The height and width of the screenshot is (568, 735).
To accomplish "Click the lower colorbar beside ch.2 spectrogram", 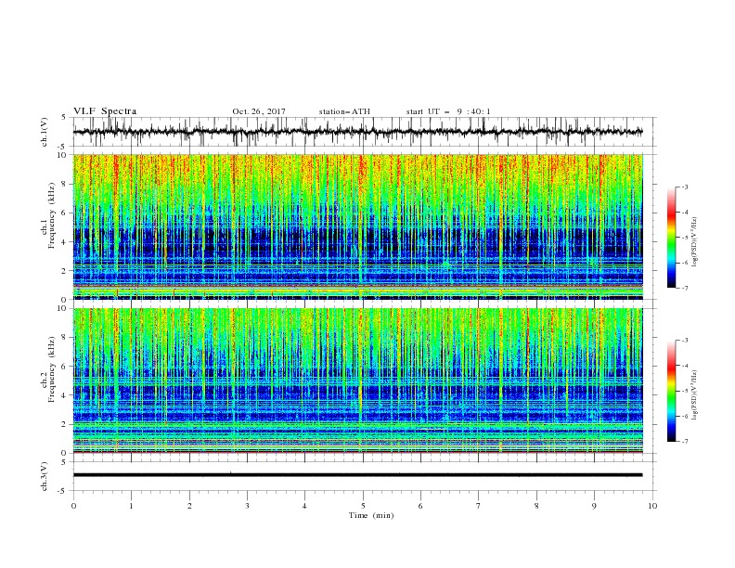I will [x=671, y=391].
